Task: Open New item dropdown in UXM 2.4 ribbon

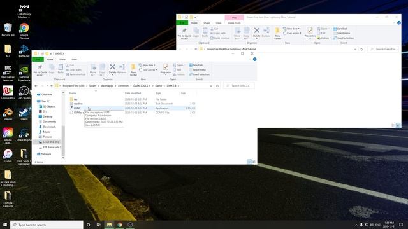Action: pyautogui.click(x=147, y=65)
